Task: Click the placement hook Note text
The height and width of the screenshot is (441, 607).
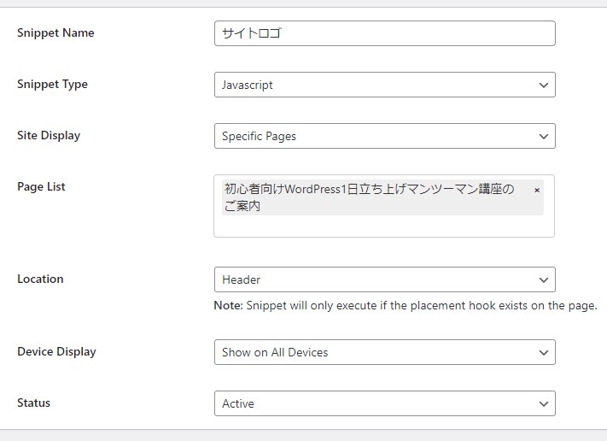Action: (406, 305)
